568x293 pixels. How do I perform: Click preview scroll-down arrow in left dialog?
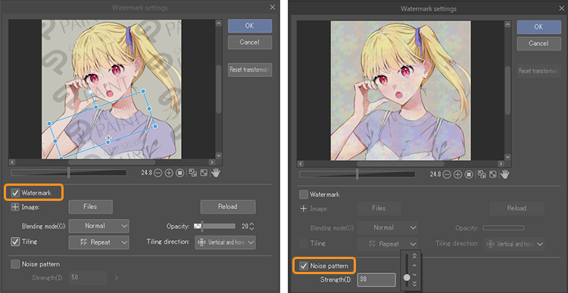[218, 156]
